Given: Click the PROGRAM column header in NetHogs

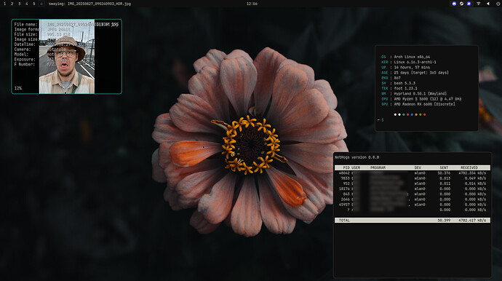Looking at the screenshot, I should (378, 167).
